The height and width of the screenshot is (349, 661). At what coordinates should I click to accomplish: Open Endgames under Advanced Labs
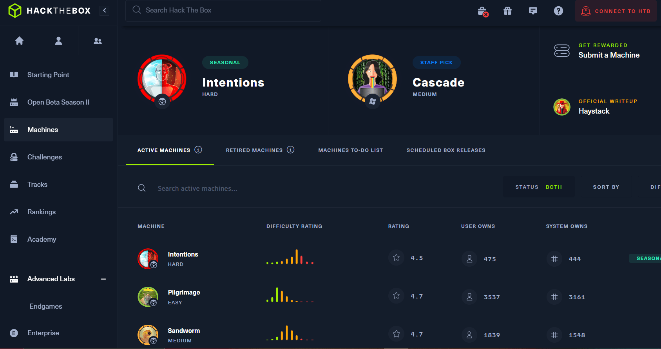pyautogui.click(x=46, y=306)
